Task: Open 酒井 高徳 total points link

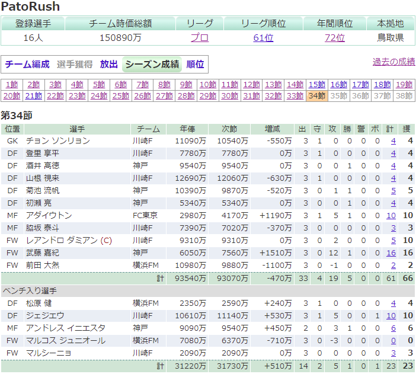Action: coord(393,166)
